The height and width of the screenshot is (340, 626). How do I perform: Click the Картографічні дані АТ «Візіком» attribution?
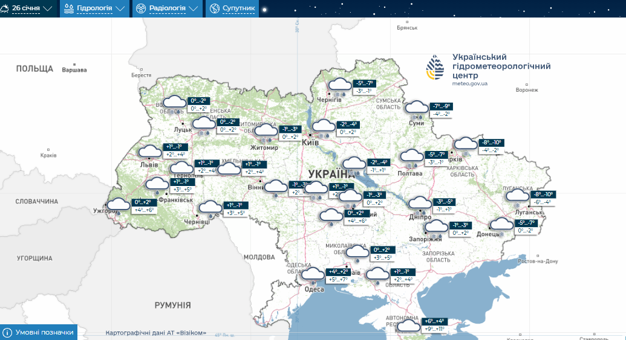point(160,333)
